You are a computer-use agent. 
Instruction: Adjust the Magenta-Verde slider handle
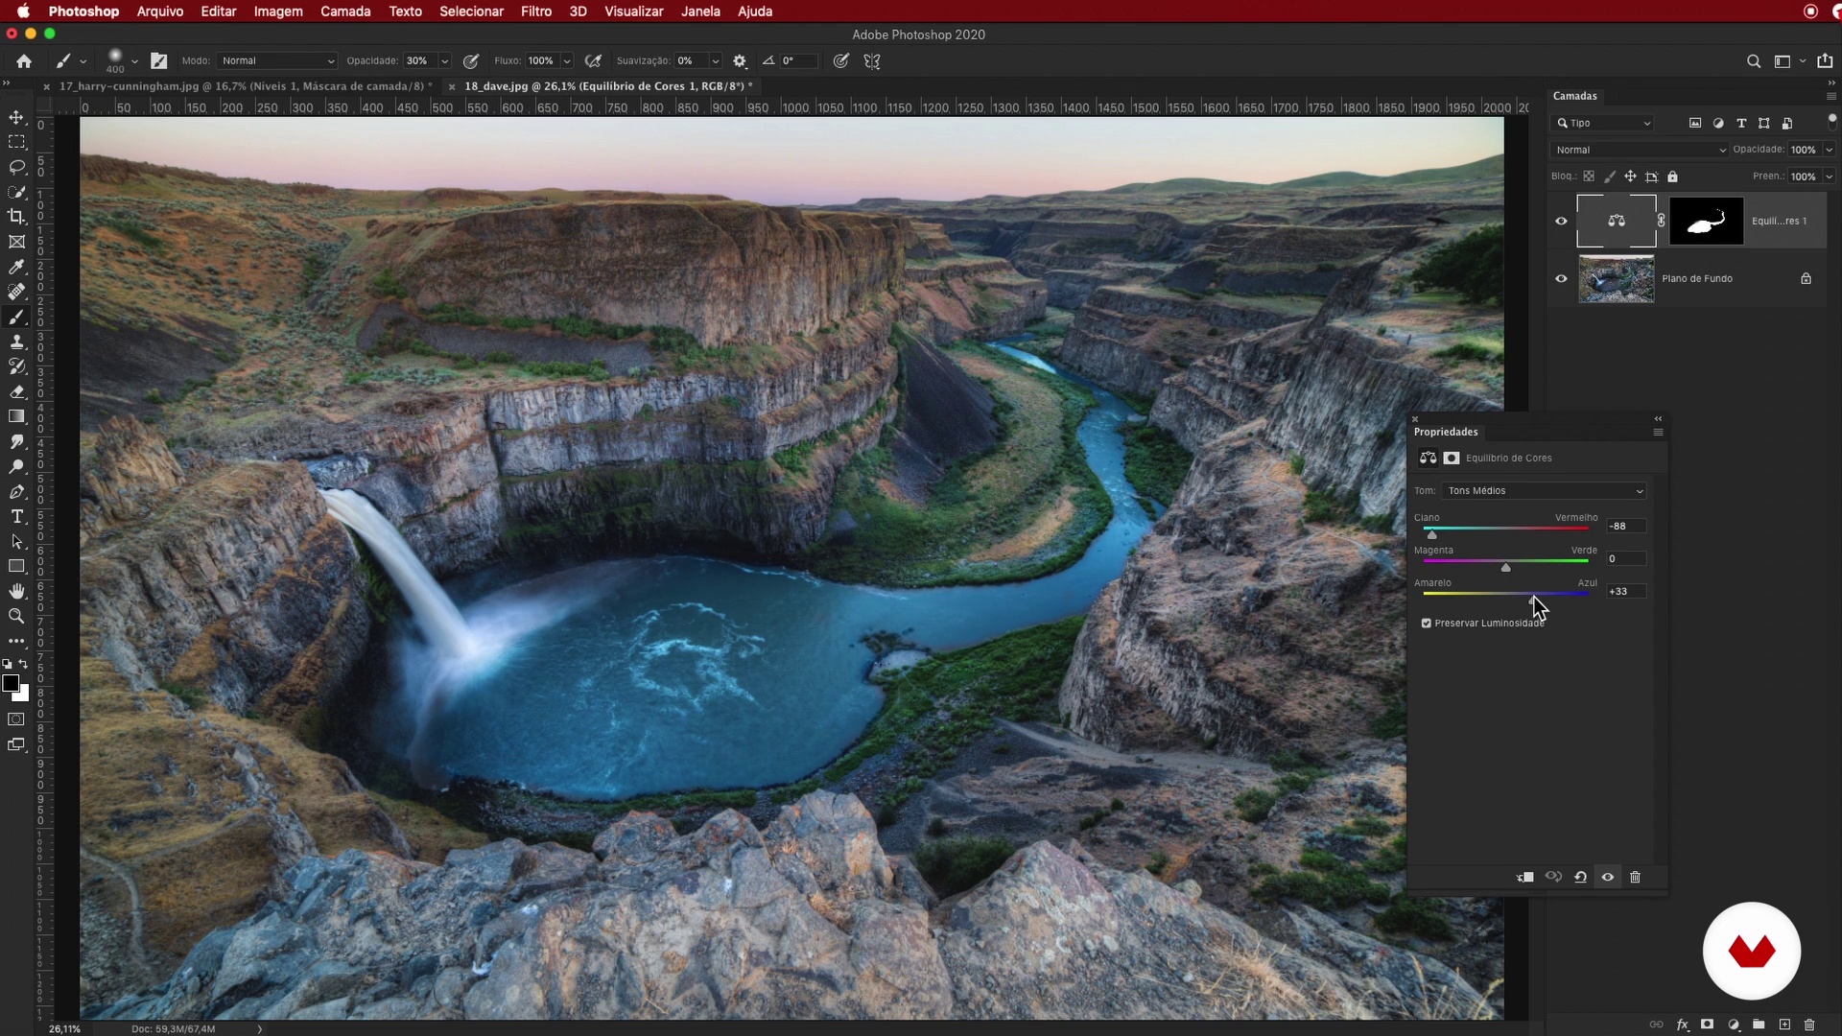(x=1506, y=567)
